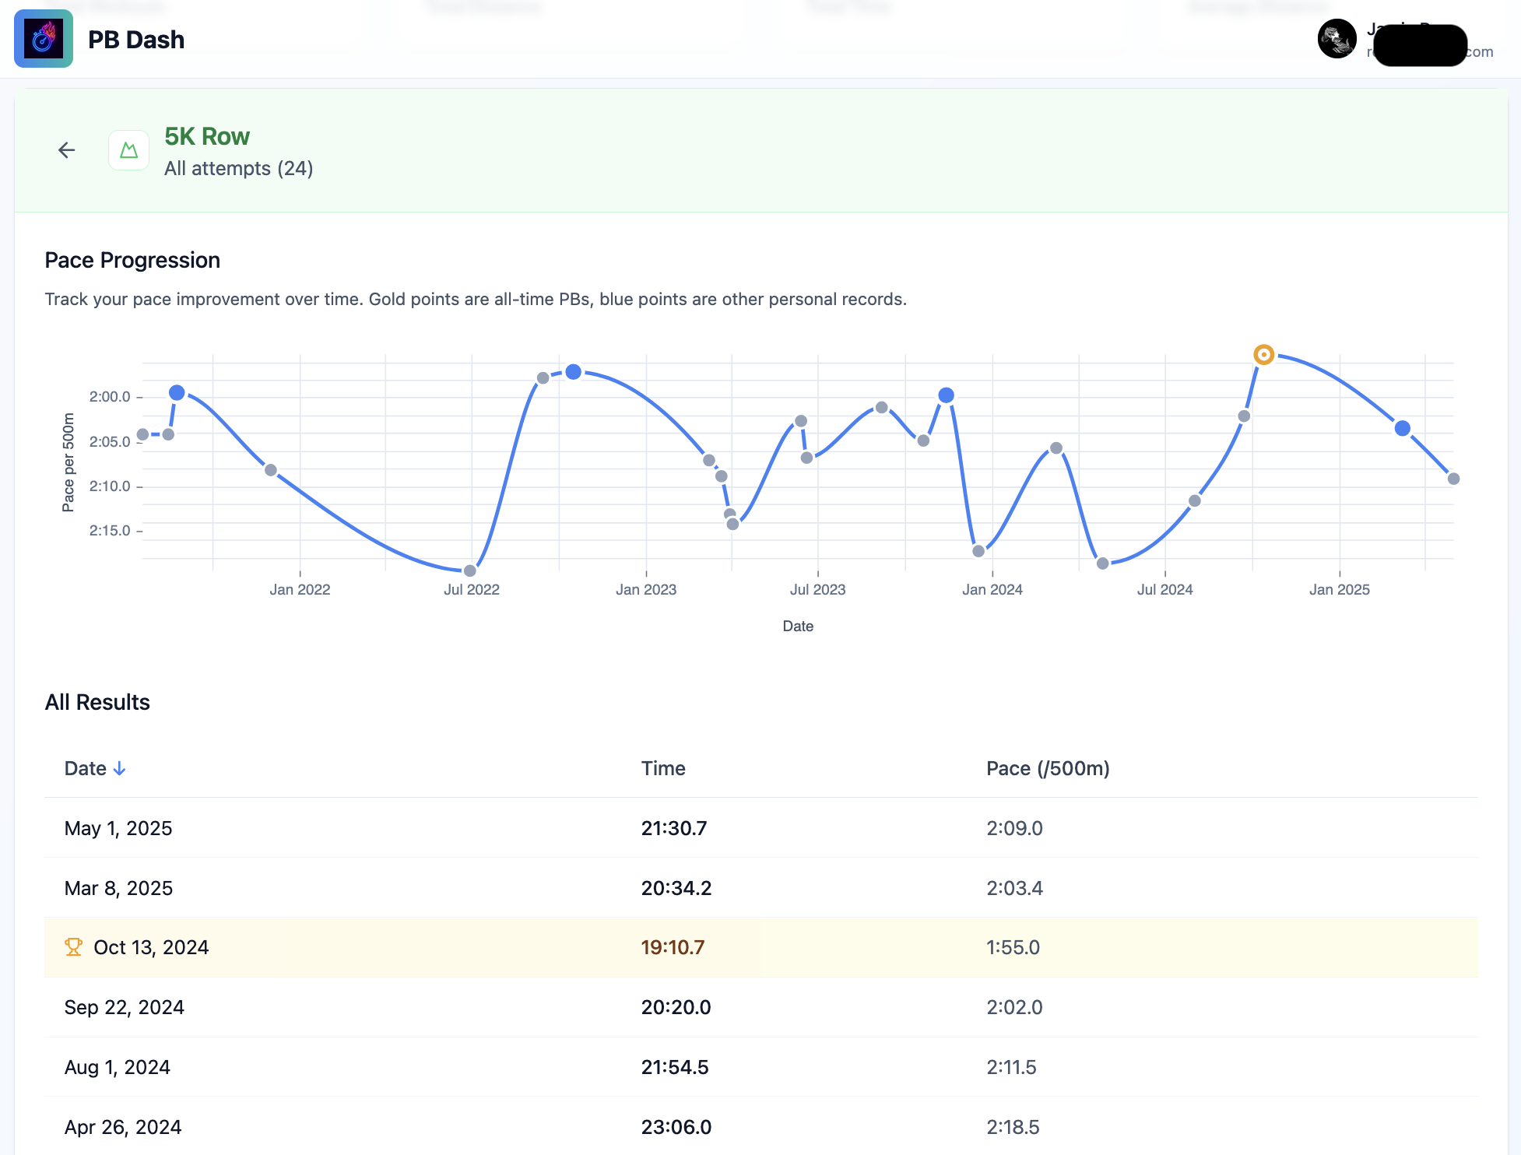
Task: Click the blue point right of Jan 2025
Action: [1402, 428]
